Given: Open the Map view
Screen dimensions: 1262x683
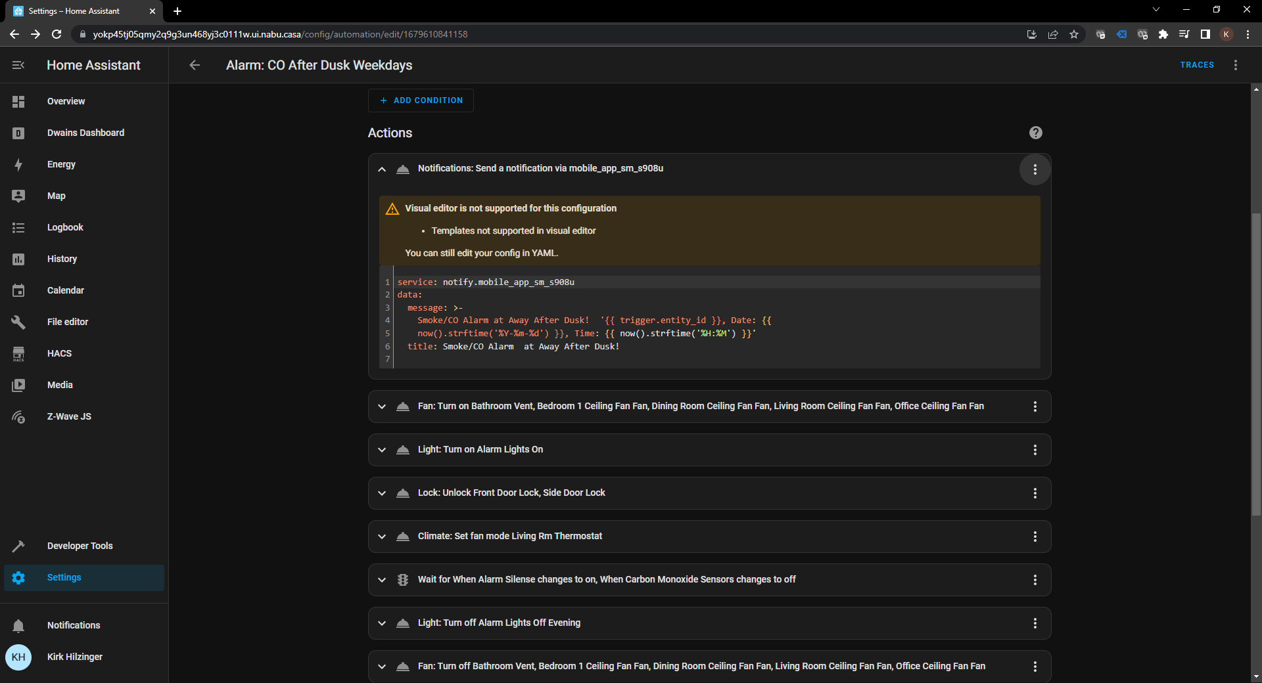Looking at the screenshot, I should pos(57,196).
